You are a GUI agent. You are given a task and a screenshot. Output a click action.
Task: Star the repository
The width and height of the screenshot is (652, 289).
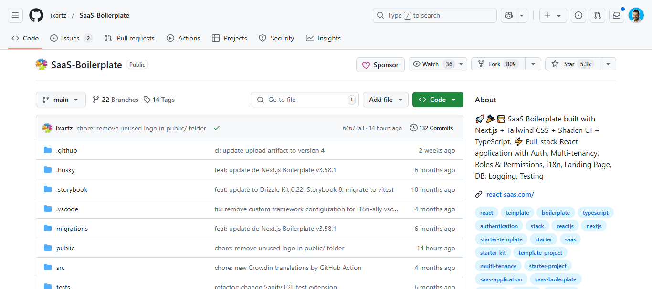point(572,64)
